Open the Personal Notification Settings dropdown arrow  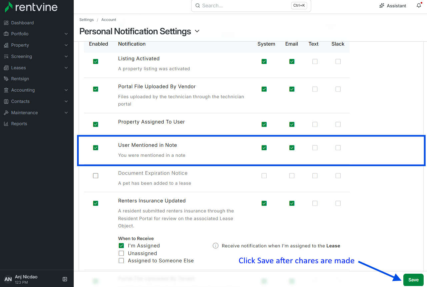[197, 31]
